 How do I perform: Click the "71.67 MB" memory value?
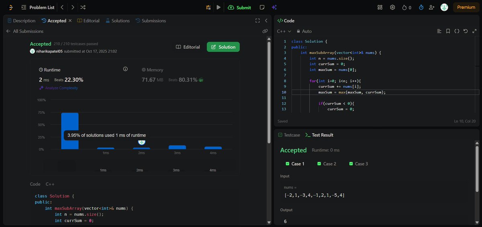point(152,80)
